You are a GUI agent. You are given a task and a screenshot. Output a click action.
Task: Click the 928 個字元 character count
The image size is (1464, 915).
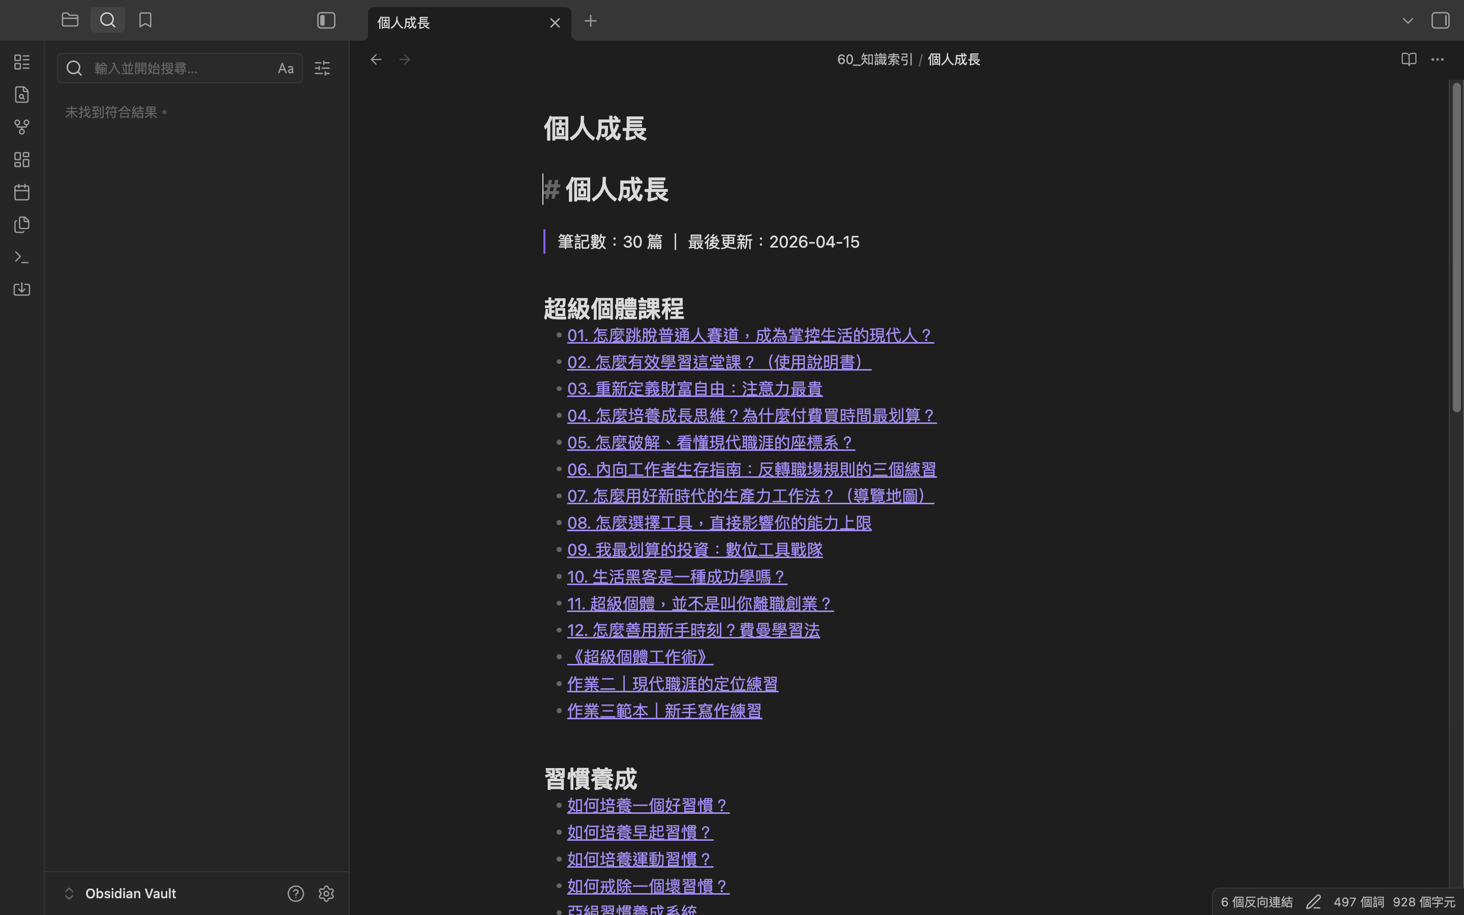(x=1423, y=902)
